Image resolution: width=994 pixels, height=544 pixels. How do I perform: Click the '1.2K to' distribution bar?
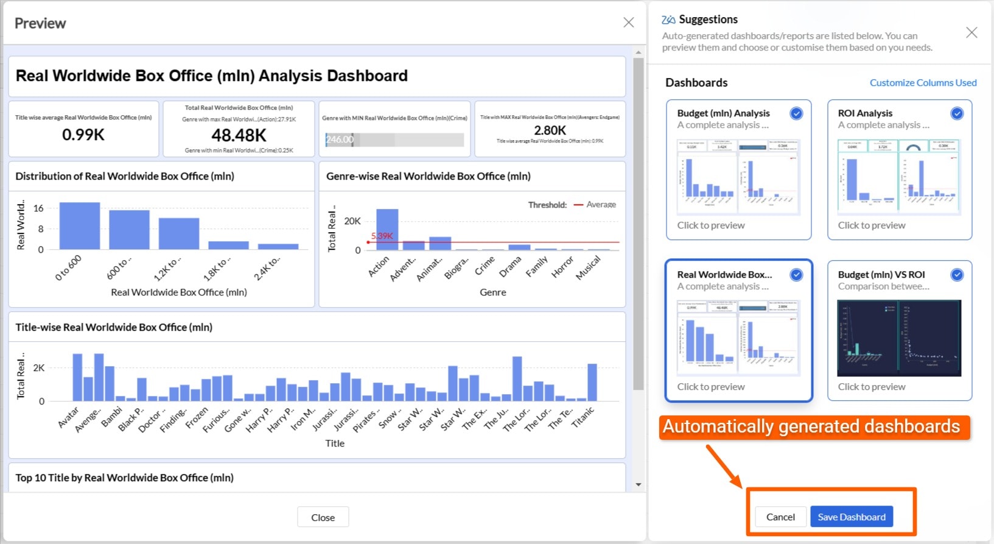click(x=179, y=233)
